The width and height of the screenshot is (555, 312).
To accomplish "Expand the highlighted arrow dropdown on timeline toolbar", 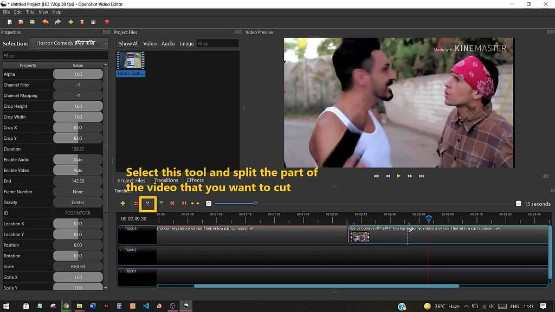I will point(146,203).
